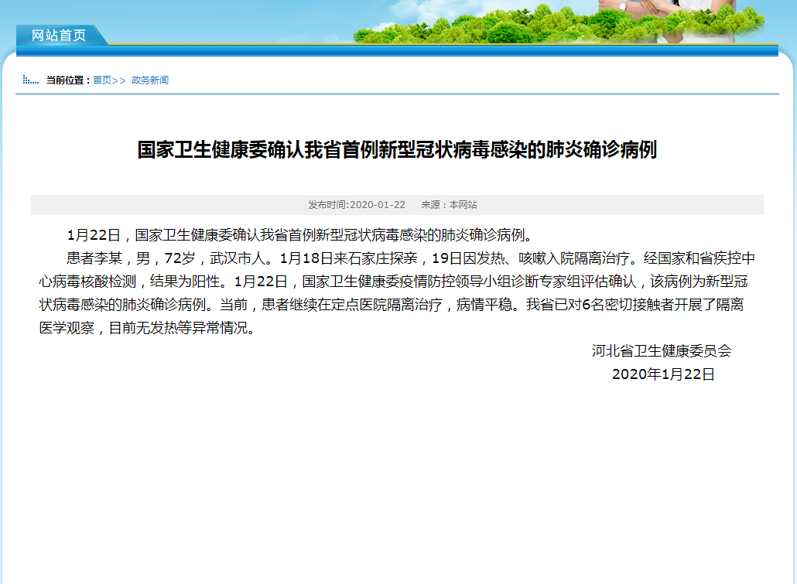
Task: Click the 当前位置 label
Action: point(69,80)
